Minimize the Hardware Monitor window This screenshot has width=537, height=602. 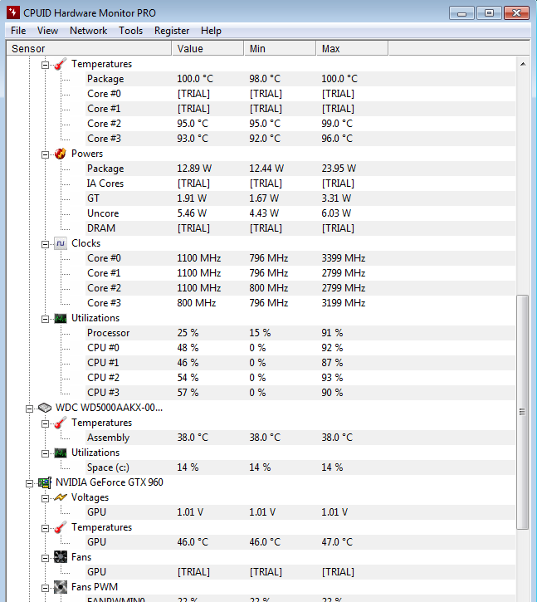(461, 13)
